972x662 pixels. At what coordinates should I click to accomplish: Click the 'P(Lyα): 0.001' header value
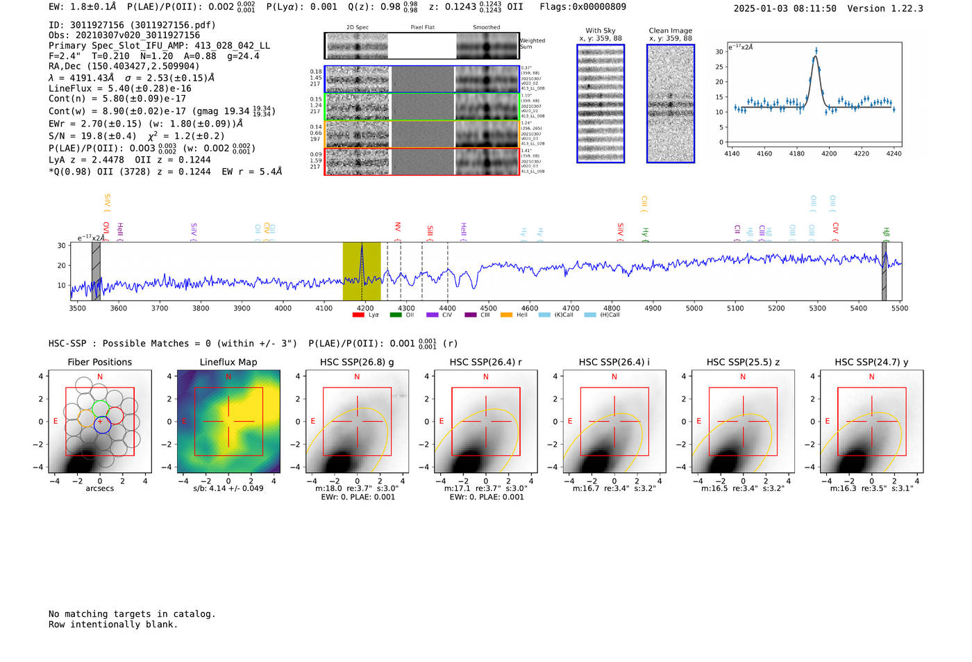(x=302, y=7)
